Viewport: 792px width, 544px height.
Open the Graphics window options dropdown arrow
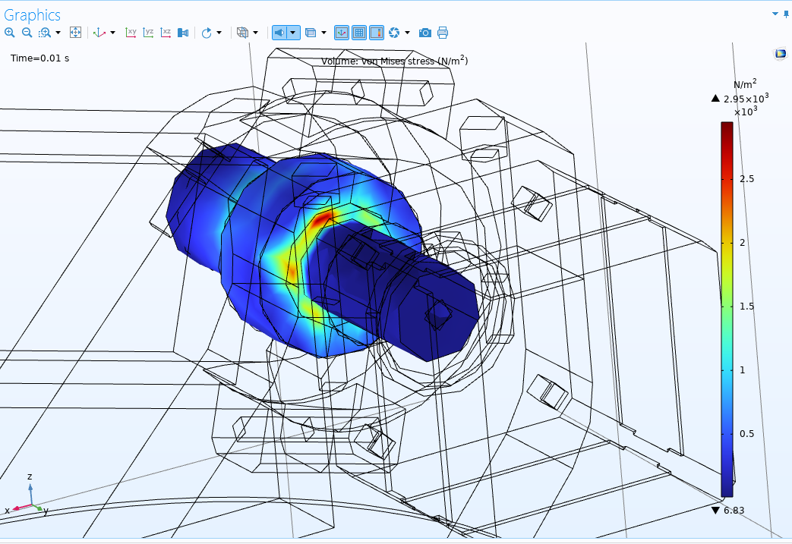(x=775, y=14)
